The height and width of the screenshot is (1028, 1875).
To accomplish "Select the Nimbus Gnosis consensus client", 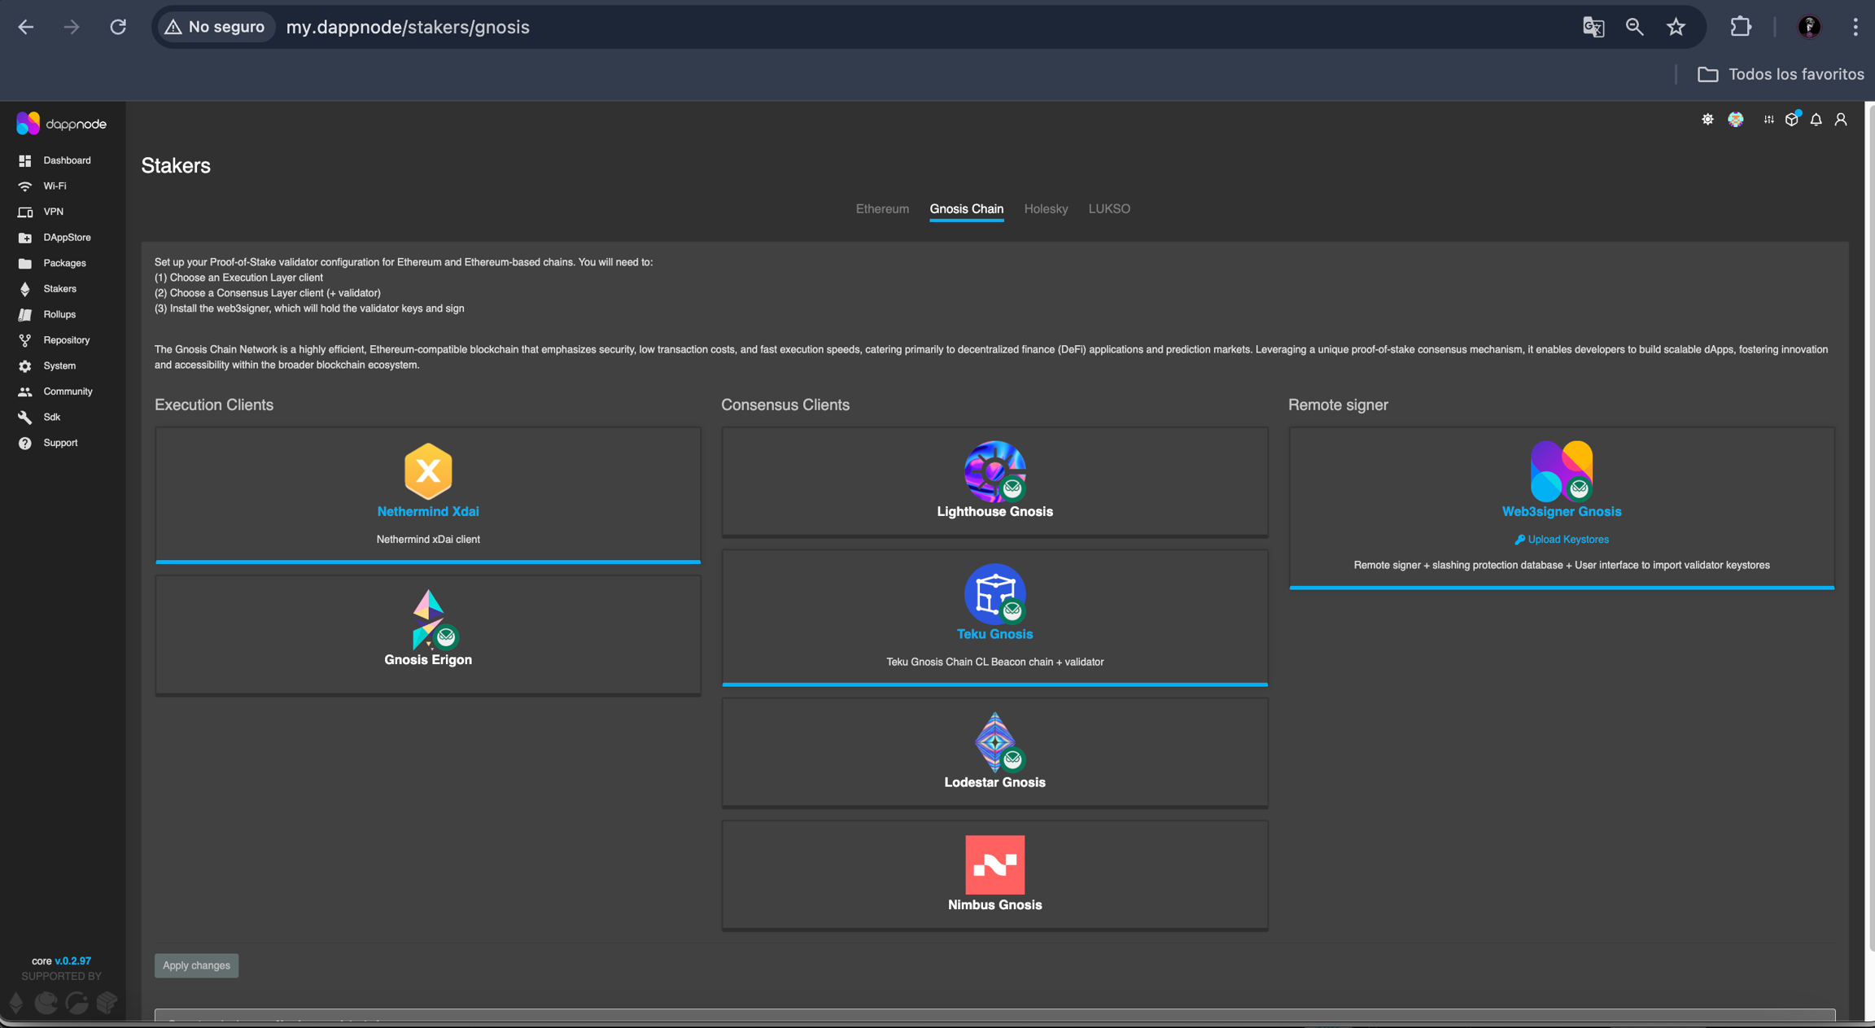I will tap(994, 875).
